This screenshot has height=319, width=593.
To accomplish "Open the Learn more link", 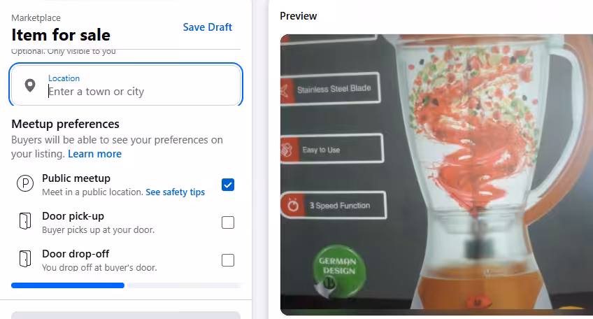I will (x=94, y=154).
